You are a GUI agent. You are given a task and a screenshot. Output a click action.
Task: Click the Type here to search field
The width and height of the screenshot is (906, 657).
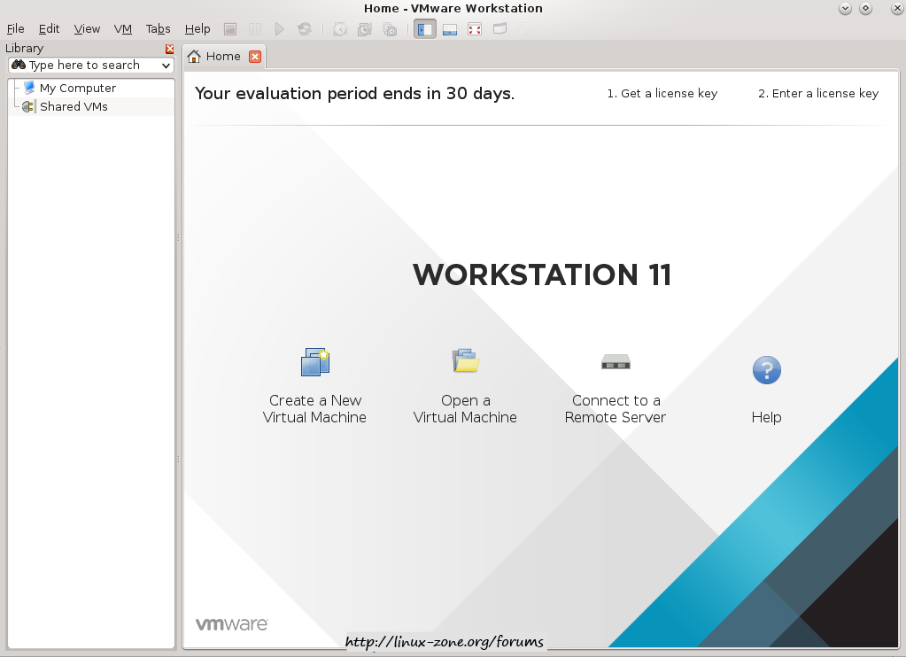click(x=89, y=66)
